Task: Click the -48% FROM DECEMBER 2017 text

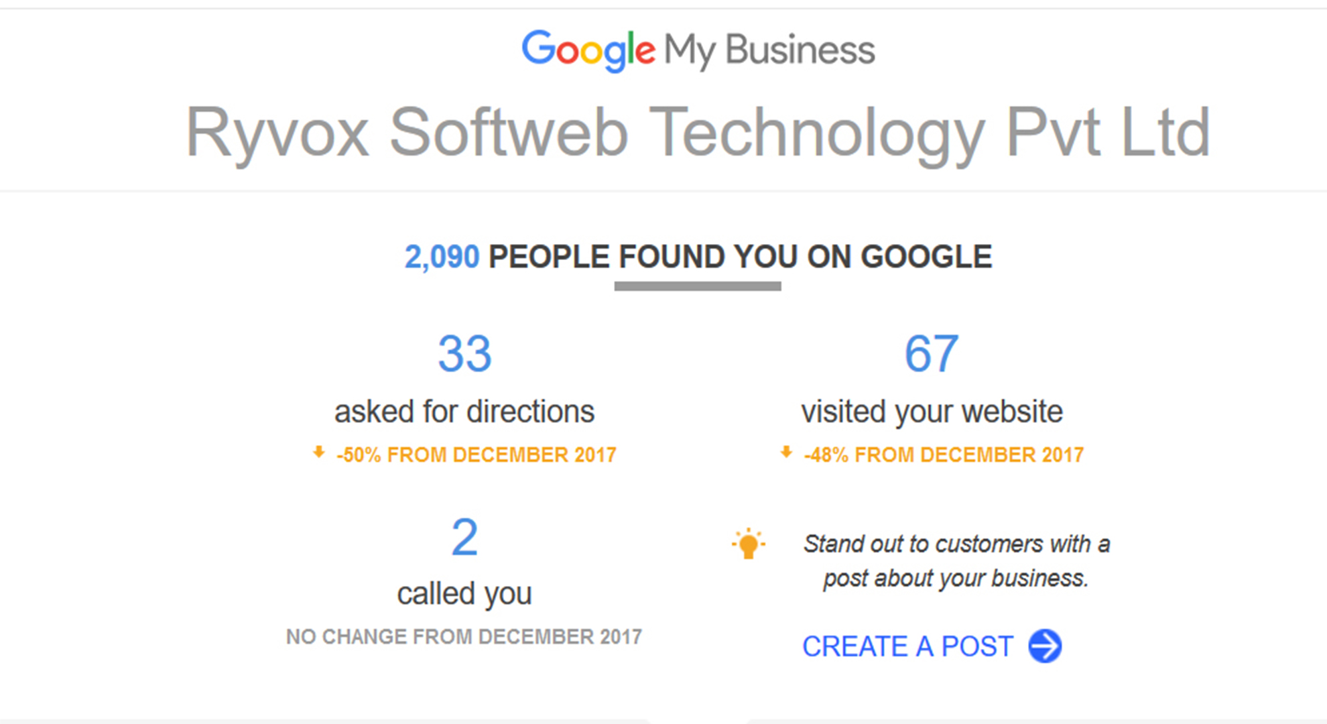Action: click(944, 455)
